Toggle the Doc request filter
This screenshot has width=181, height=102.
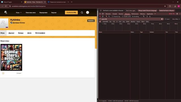pos(110,22)
